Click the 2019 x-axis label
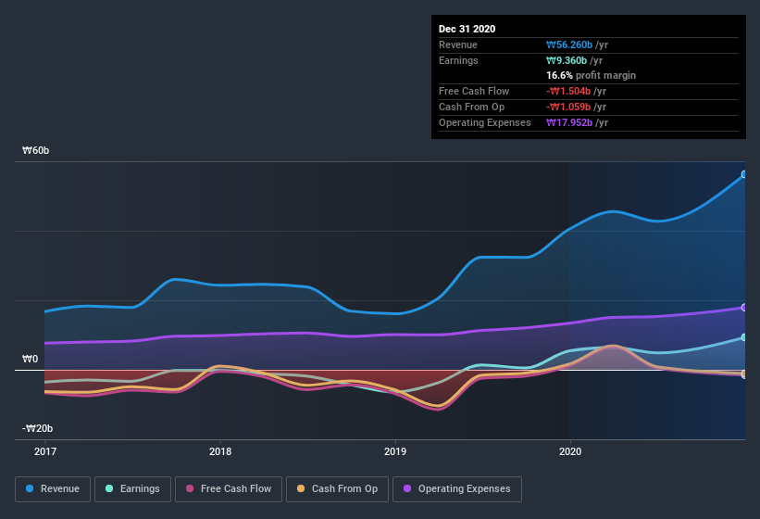Image resolution: width=760 pixels, height=519 pixels. (x=395, y=451)
